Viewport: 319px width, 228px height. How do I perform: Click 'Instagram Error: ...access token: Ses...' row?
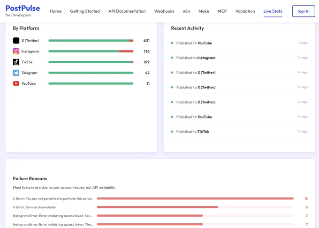tap(160, 216)
